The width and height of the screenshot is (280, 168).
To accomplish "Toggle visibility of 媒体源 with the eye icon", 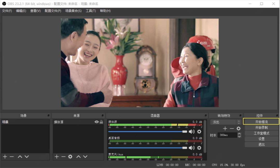I will coord(97,122).
